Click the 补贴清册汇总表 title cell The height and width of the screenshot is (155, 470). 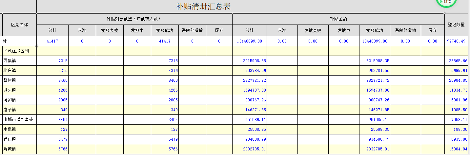coord(203,7)
